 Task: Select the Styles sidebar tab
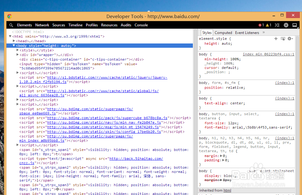[207, 33]
